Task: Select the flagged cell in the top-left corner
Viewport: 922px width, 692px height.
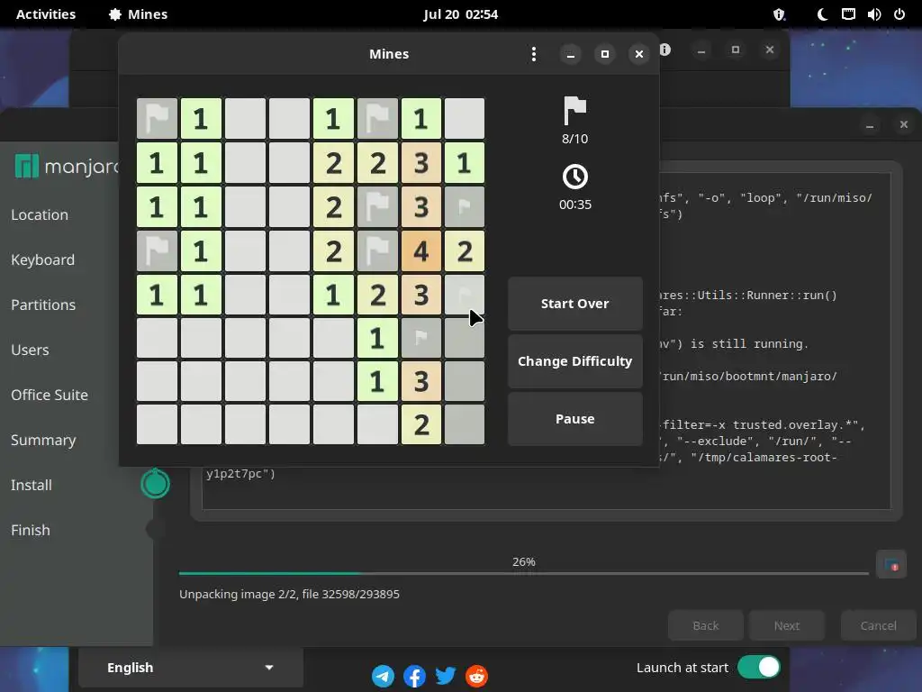Action: tap(157, 119)
